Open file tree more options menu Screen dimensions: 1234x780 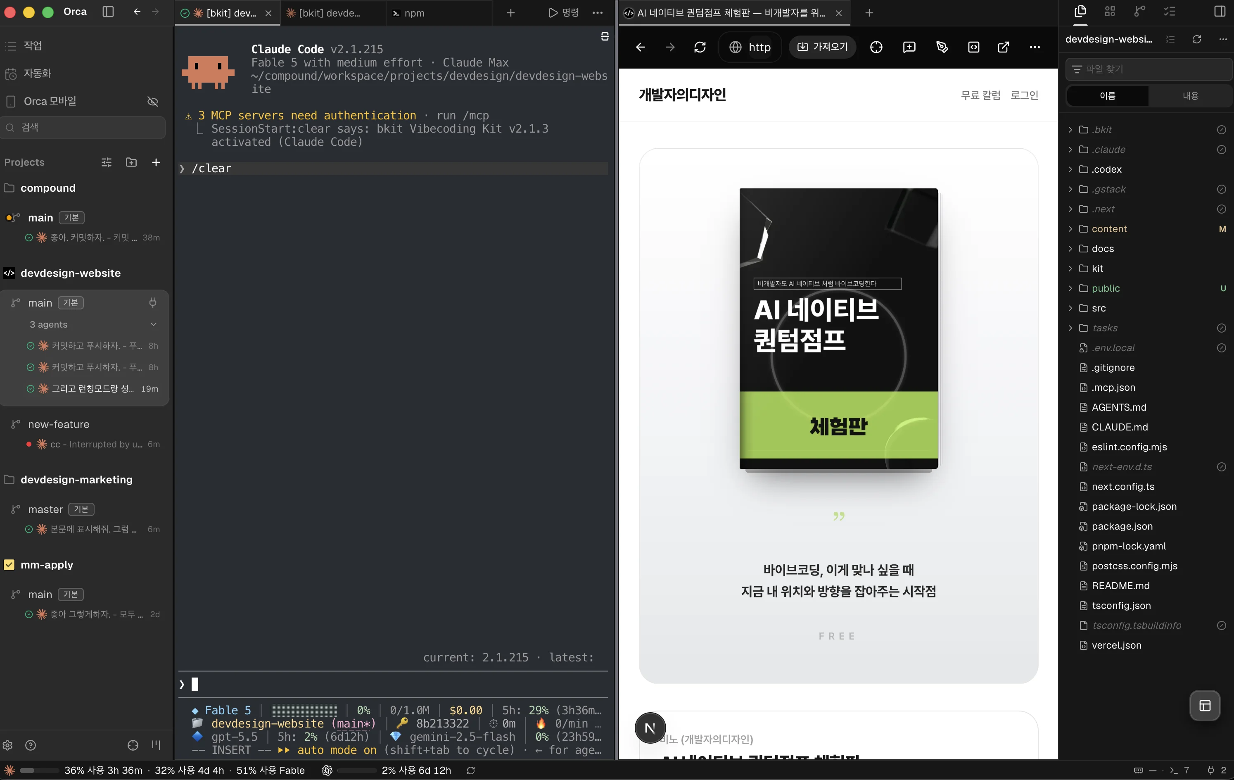[x=1223, y=40]
